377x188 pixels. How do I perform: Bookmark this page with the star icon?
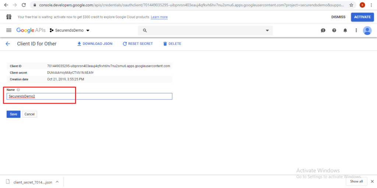tap(351, 5)
